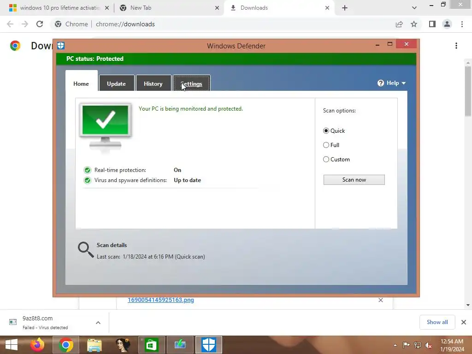472x354 pixels.
Task: Choose the Full scan option
Action: 326,145
